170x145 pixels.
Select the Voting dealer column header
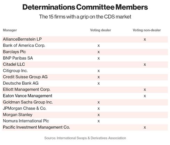click(x=101, y=30)
